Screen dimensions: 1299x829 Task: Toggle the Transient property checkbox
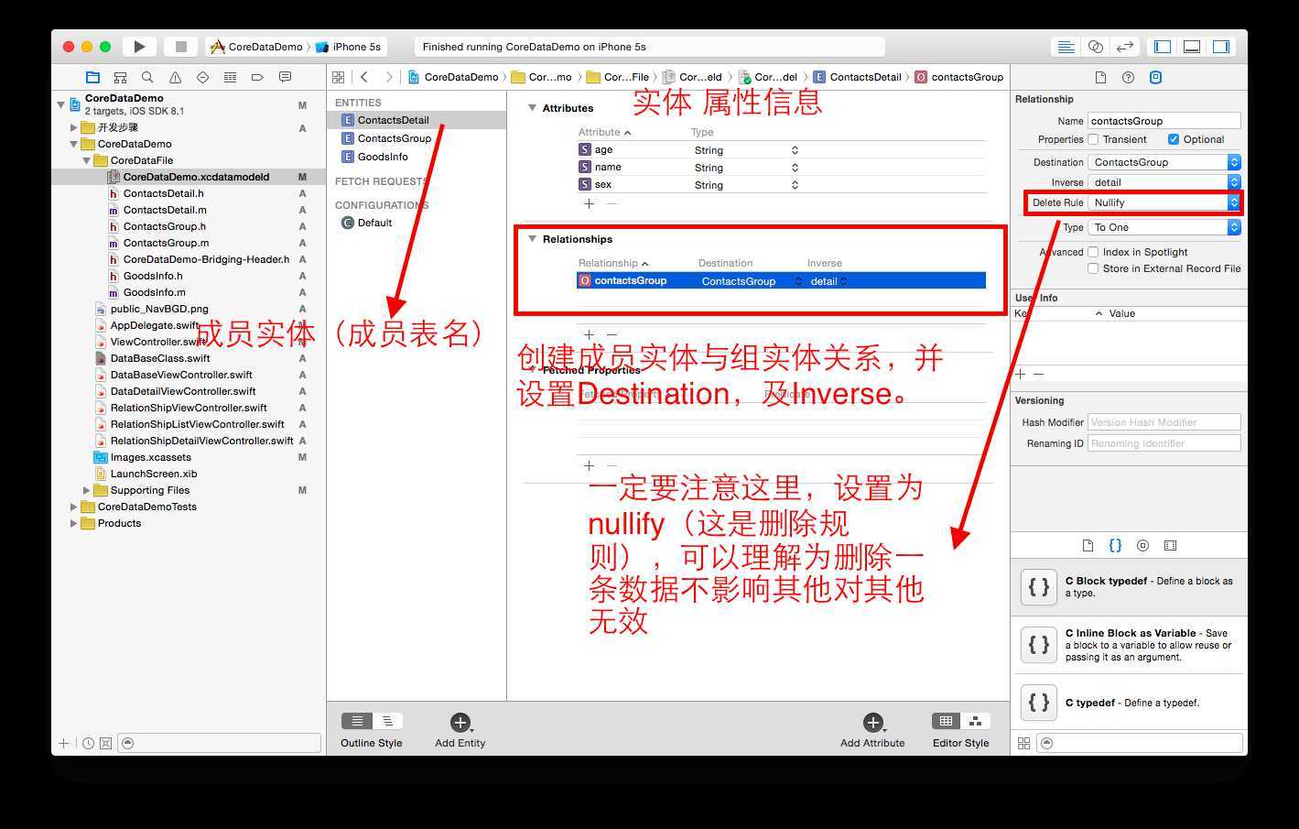click(x=1093, y=139)
